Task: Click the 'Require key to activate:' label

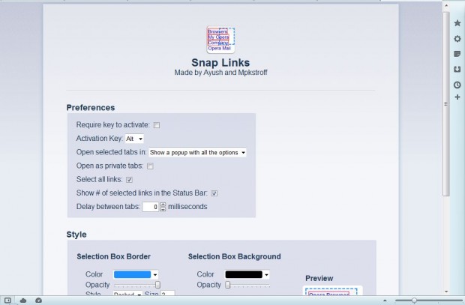Action: pos(113,125)
